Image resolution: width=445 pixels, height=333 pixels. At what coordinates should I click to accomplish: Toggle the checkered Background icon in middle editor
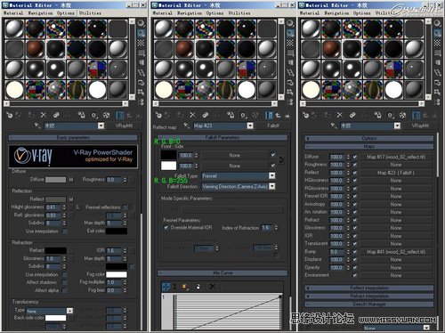[290, 43]
